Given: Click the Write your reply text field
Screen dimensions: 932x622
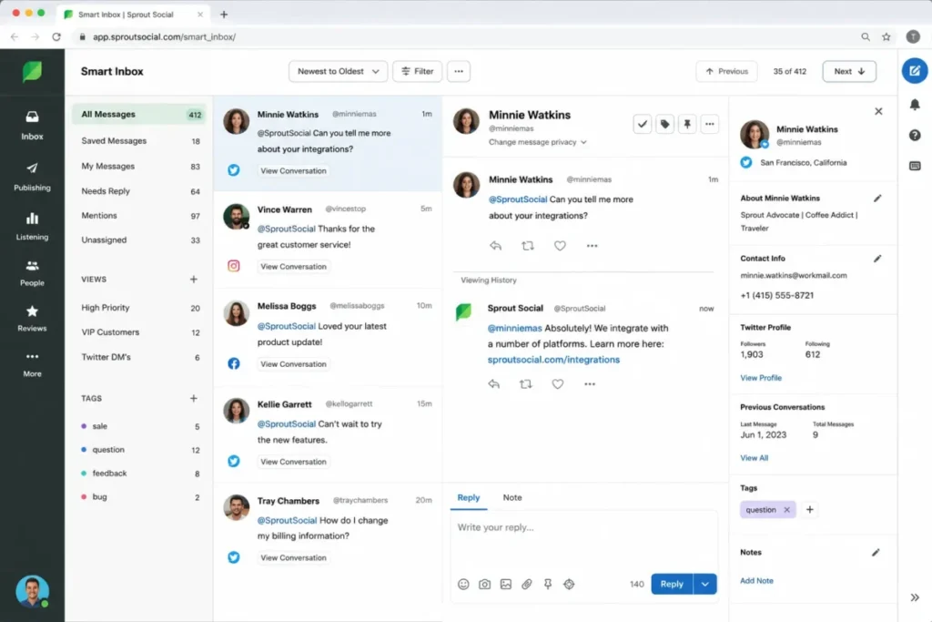Looking at the screenshot, I should click(x=583, y=540).
